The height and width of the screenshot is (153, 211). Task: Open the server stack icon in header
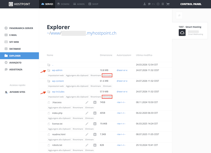[x=163, y=4]
